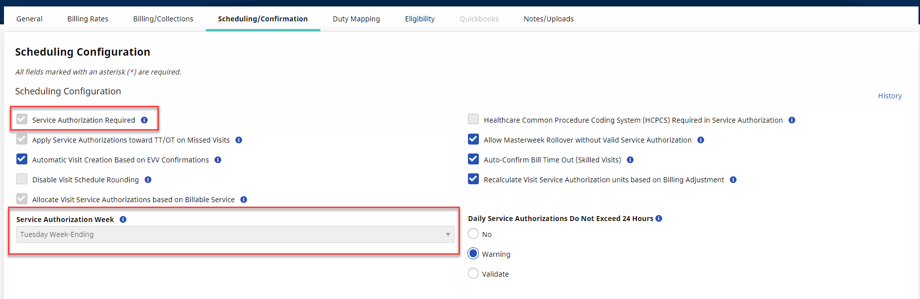The image size is (920, 299).
Task: Click info icon for HCPCS Required setting
Action: tap(792, 120)
